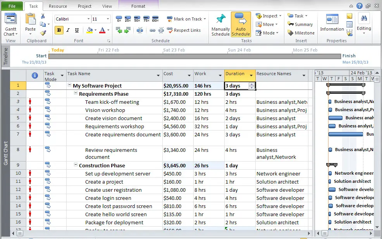Open the File menu tab
This screenshot has width=382, height=239.
click(12, 6)
